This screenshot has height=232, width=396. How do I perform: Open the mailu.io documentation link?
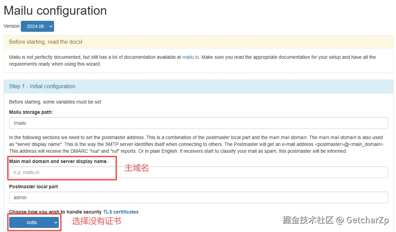(x=190, y=57)
